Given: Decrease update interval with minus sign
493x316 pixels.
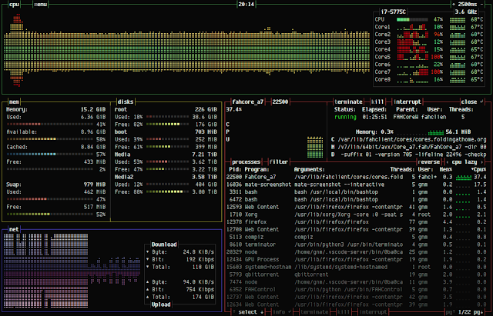Looking at the screenshot, I should (482, 5).
